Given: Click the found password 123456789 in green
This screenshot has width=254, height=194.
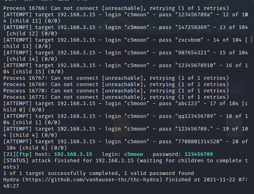Looking at the screenshot, I should coord(199,154).
